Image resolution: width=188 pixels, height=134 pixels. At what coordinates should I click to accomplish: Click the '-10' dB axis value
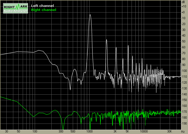(184, 18)
